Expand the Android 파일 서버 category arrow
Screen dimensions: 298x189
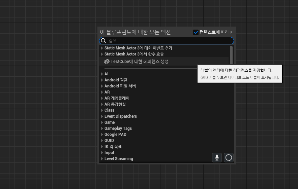tap(102, 86)
